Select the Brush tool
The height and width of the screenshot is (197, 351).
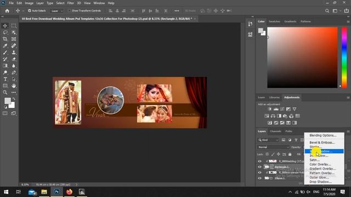point(5,53)
